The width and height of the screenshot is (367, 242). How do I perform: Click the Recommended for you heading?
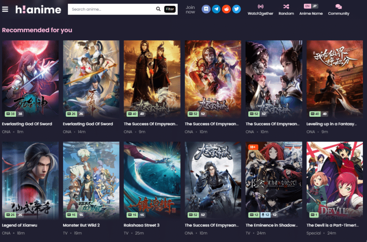[37, 30]
